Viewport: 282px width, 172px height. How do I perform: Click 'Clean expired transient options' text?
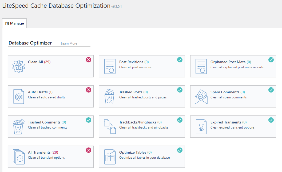232,127
